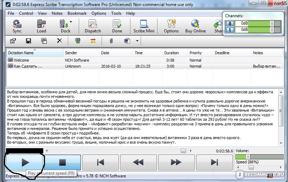
Task: Toggle channel 0 button
Action: 230,24
